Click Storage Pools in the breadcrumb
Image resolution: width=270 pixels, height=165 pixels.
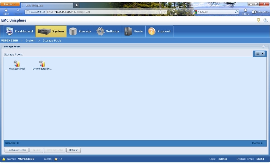point(52,41)
